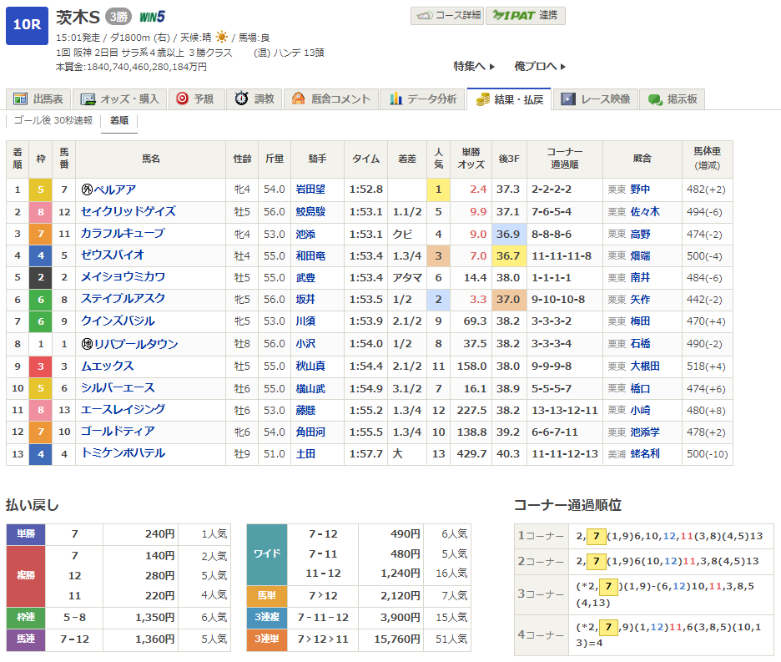Open the 厩舎コメント stable icon

click(x=299, y=99)
